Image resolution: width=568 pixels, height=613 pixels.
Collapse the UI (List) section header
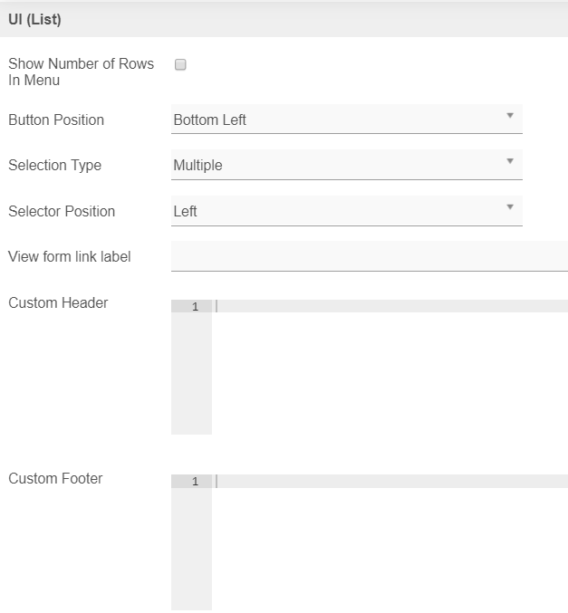pos(35,19)
